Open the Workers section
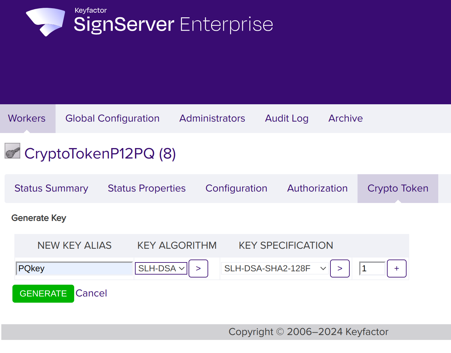 point(27,118)
